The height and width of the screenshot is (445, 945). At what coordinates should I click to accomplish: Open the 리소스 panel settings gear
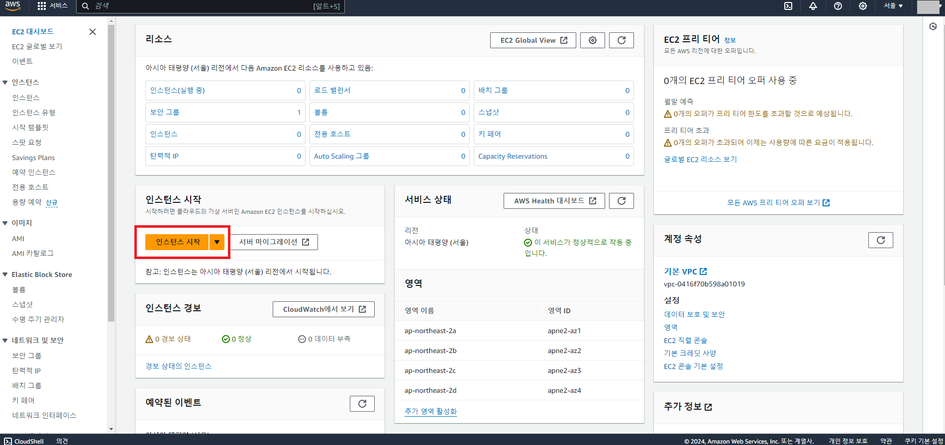593,40
